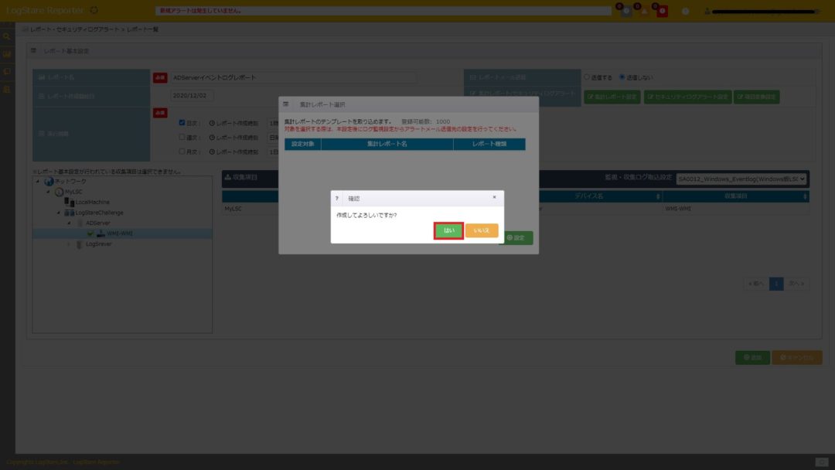The width and height of the screenshot is (835, 470).
Task: Click the レポート基本設定 panel header icon
Action: click(x=33, y=50)
